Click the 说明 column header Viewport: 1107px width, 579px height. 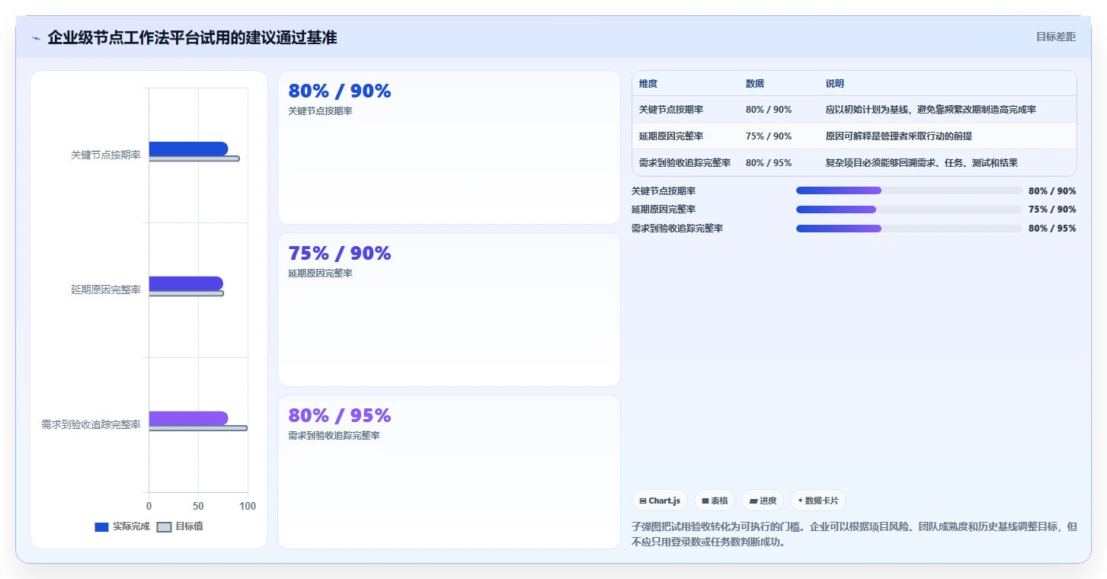(835, 84)
